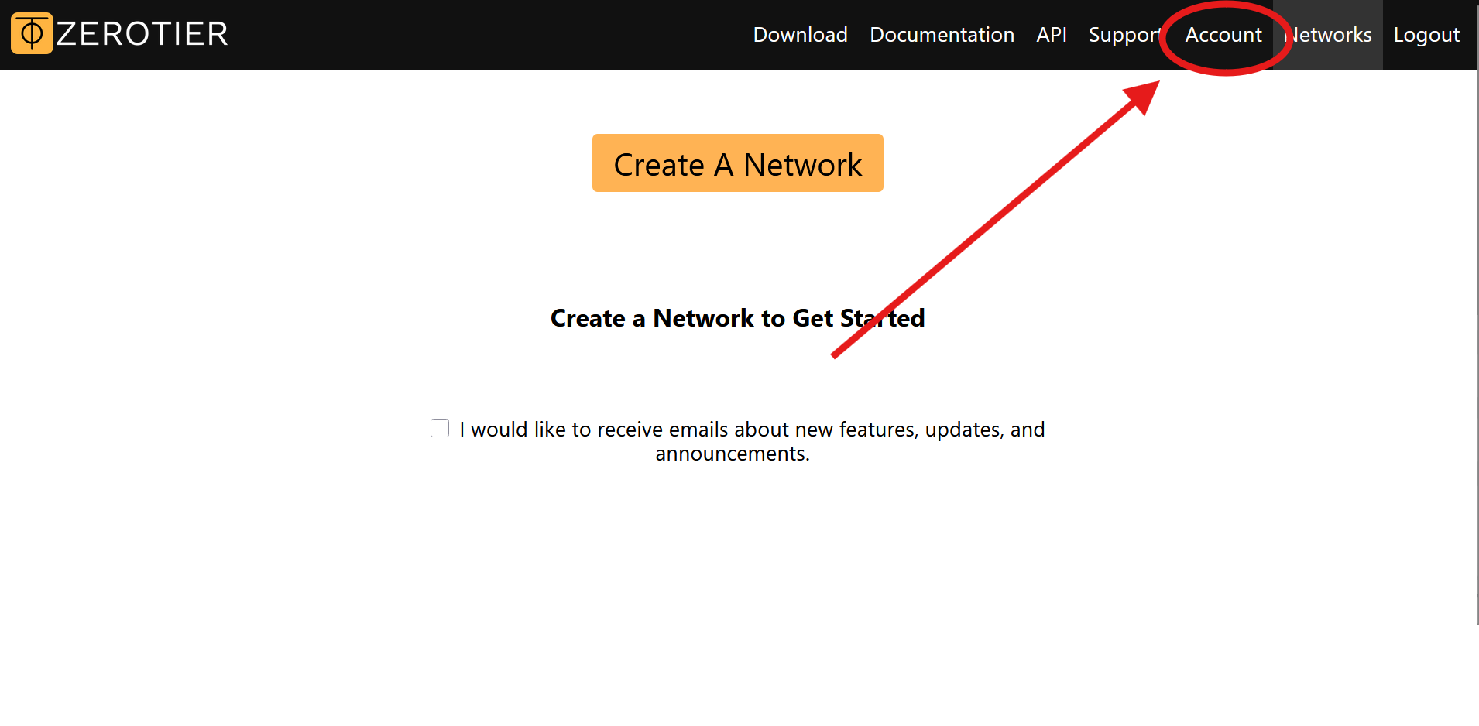Screen dimensions: 1479x726
Task: Go to the API page
Action: (1052, 35)
